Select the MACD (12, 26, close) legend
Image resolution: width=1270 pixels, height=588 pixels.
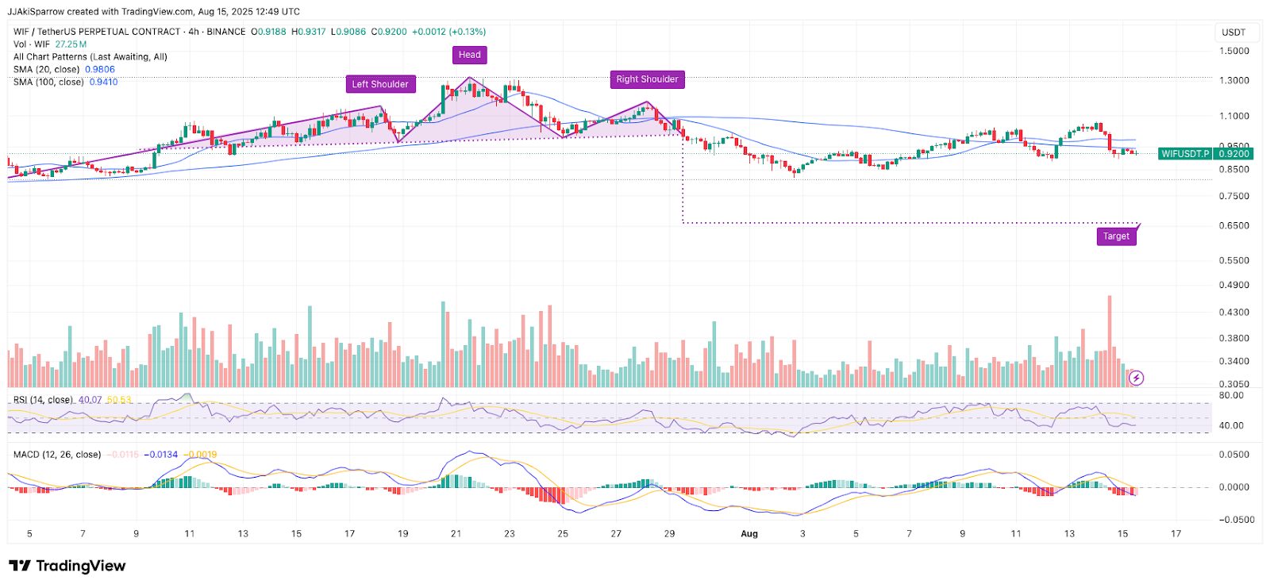point(57,455)
